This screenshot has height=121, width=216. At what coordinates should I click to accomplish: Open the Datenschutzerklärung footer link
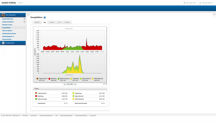coord(81,116)
